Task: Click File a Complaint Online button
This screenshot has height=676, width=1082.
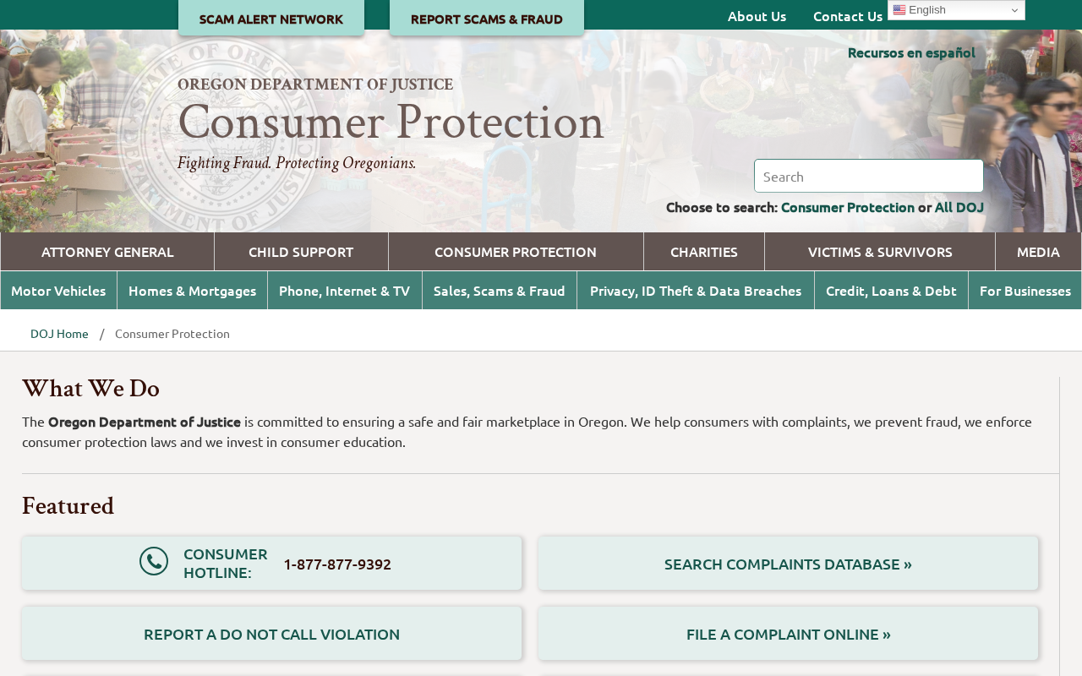Action: [x=788, y=634]
